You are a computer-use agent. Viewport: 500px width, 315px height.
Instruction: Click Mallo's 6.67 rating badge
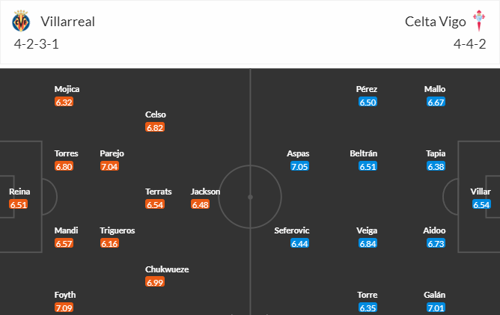pos(436,102)
